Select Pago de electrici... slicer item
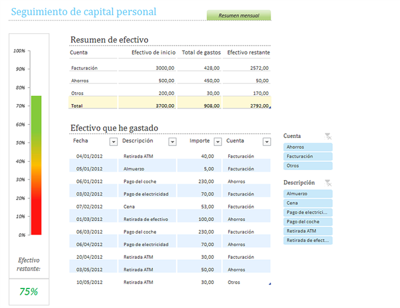The image size is (400, 308). [x=308, y=213]
